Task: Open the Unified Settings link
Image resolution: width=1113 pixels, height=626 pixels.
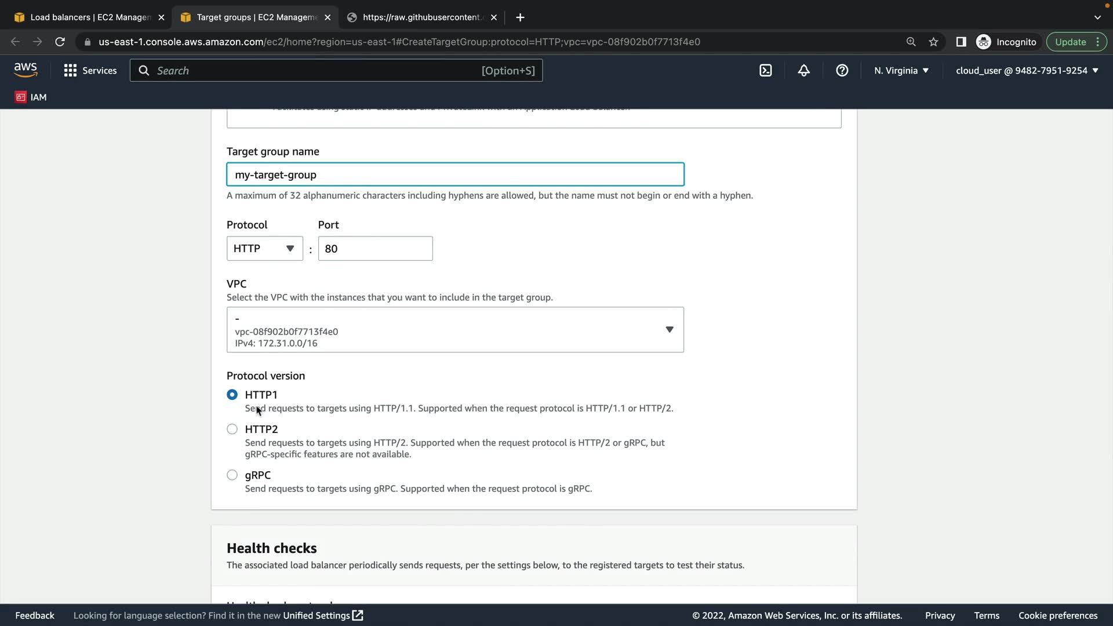Action: 322,616
